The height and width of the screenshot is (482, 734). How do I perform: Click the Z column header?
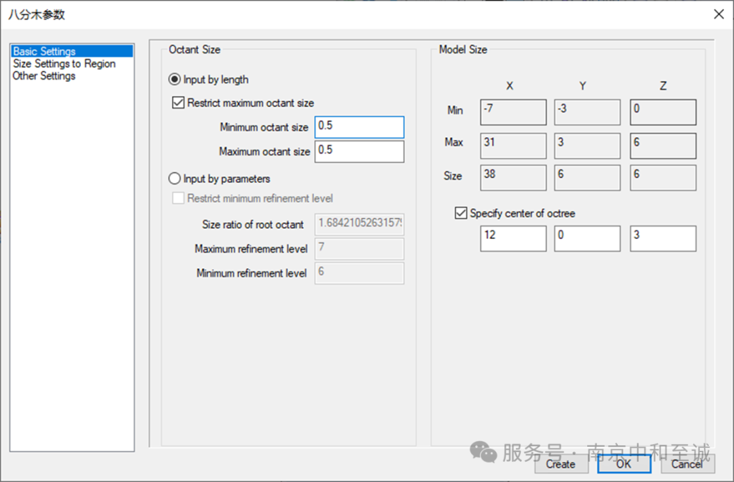[x=663, y=86]
